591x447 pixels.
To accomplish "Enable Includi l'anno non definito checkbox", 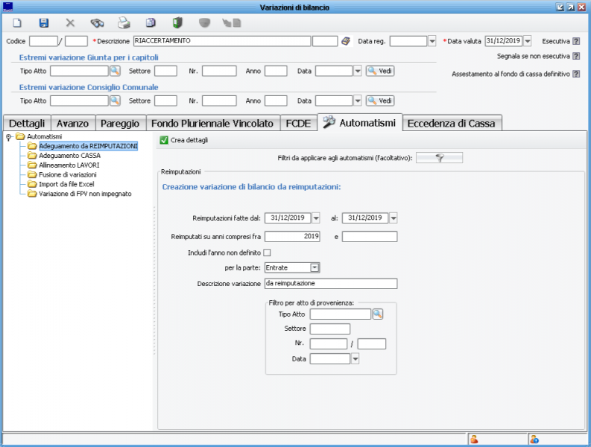I will (x=267, y=253).
